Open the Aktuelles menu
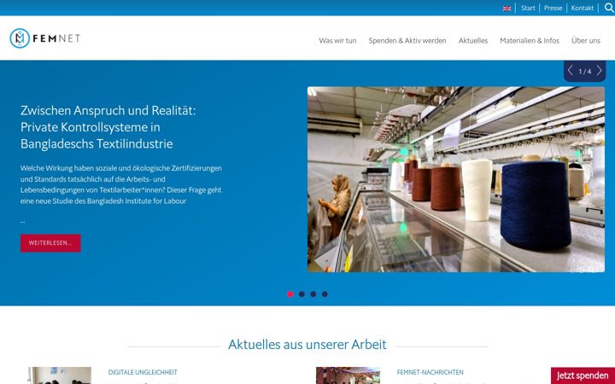This screenshot has width=615, height=384. click(x=473, y=40)
